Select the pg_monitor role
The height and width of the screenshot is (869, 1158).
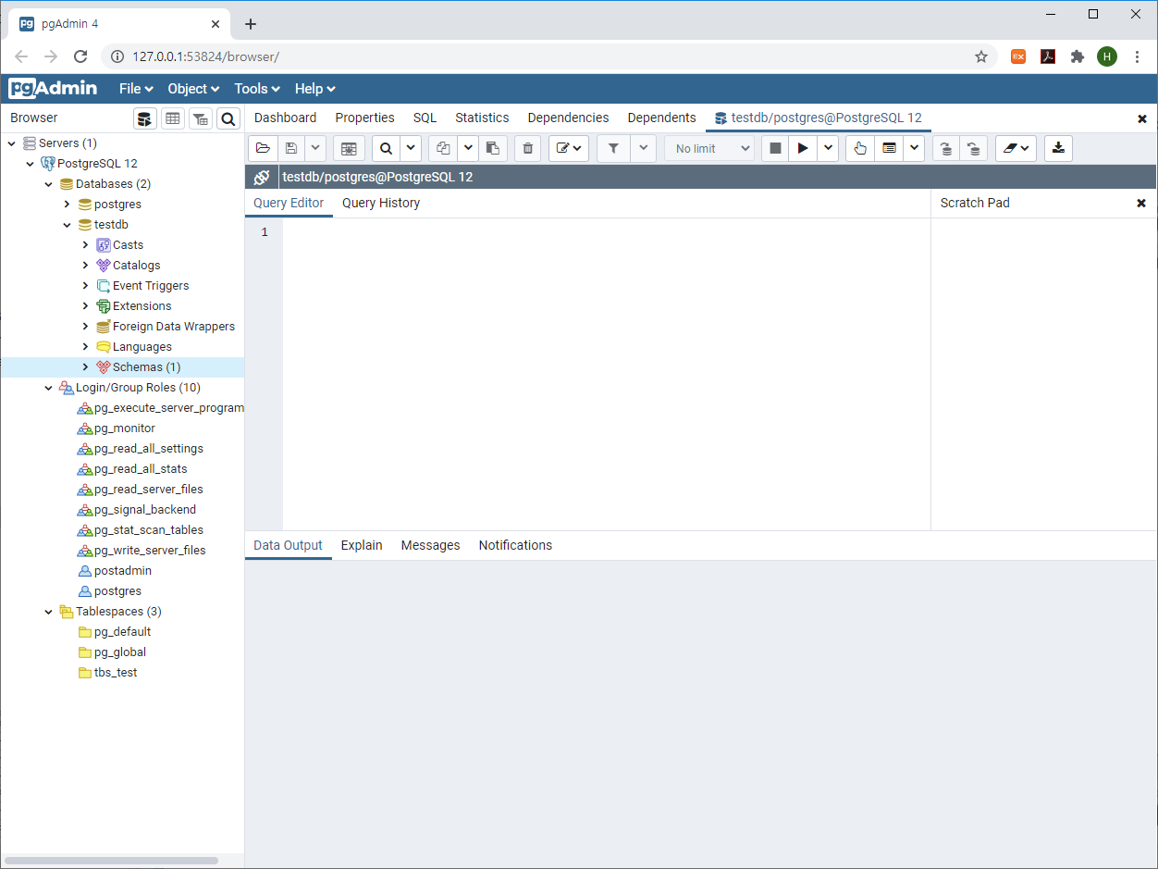(x=125, y=428)
